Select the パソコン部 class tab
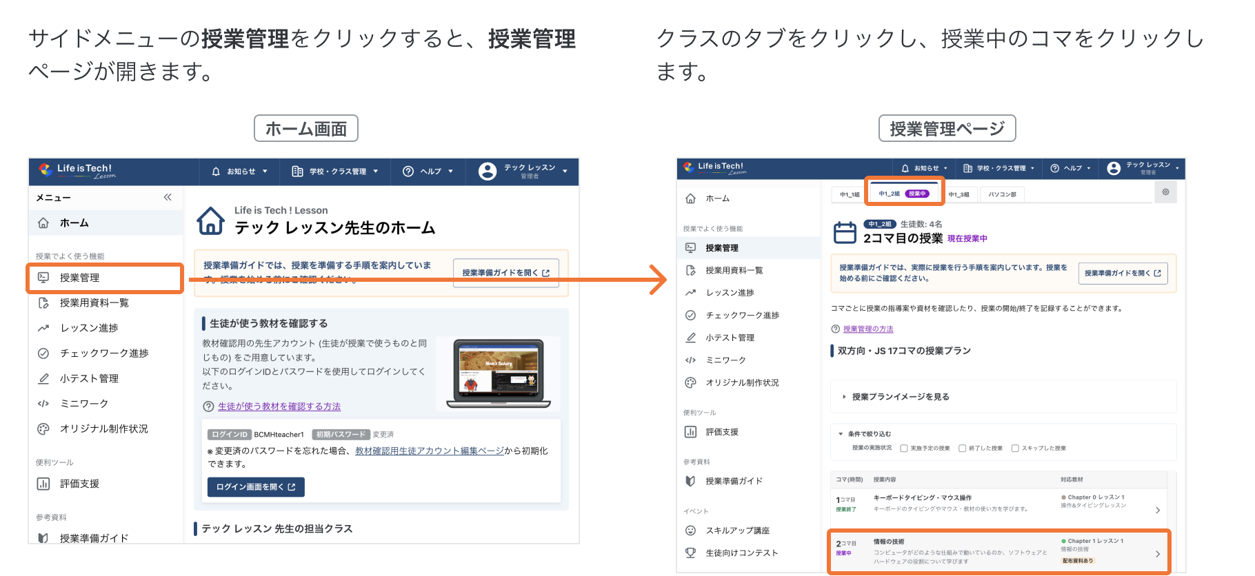The height and width of the screenshot is (576, 1255). pos(1002,195)
